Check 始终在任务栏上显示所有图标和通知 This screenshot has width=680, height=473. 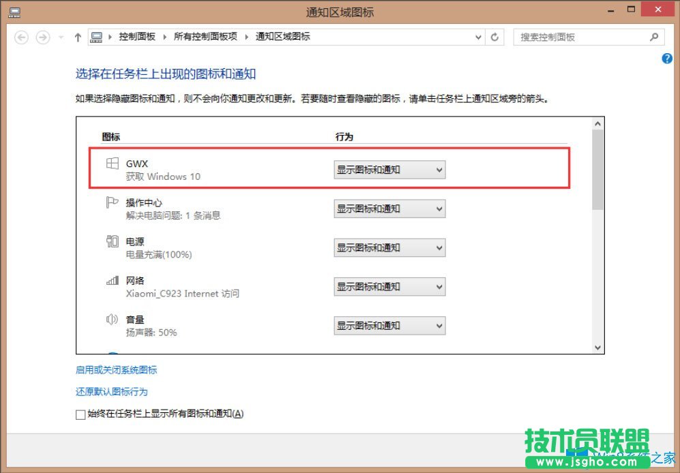(80, 414)
